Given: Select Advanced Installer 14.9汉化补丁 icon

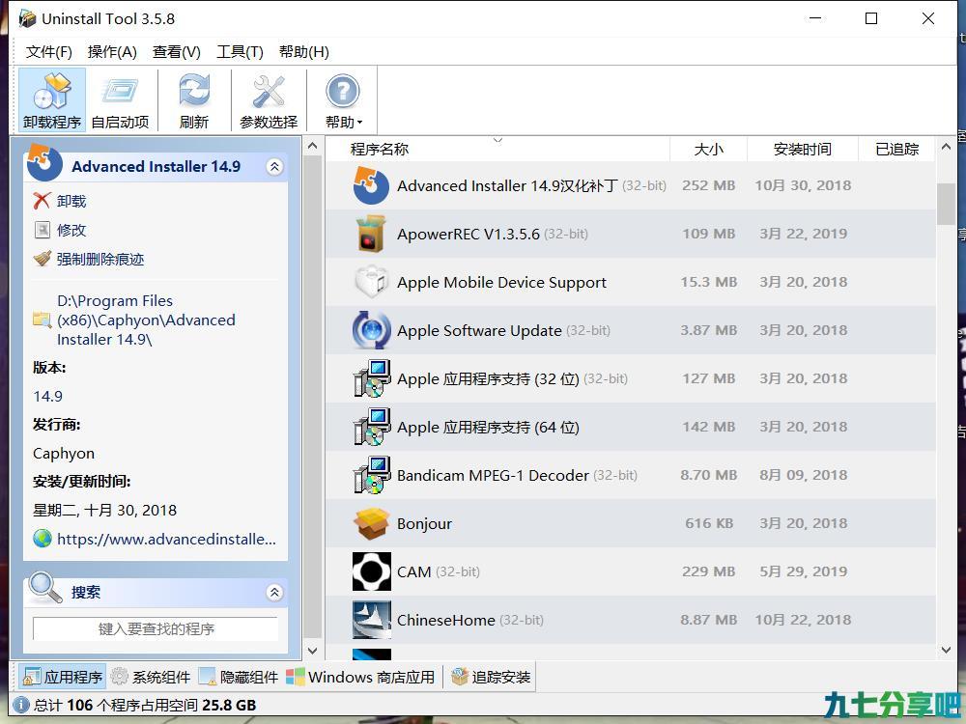Looking at the screenshot, I should (371, 185).
